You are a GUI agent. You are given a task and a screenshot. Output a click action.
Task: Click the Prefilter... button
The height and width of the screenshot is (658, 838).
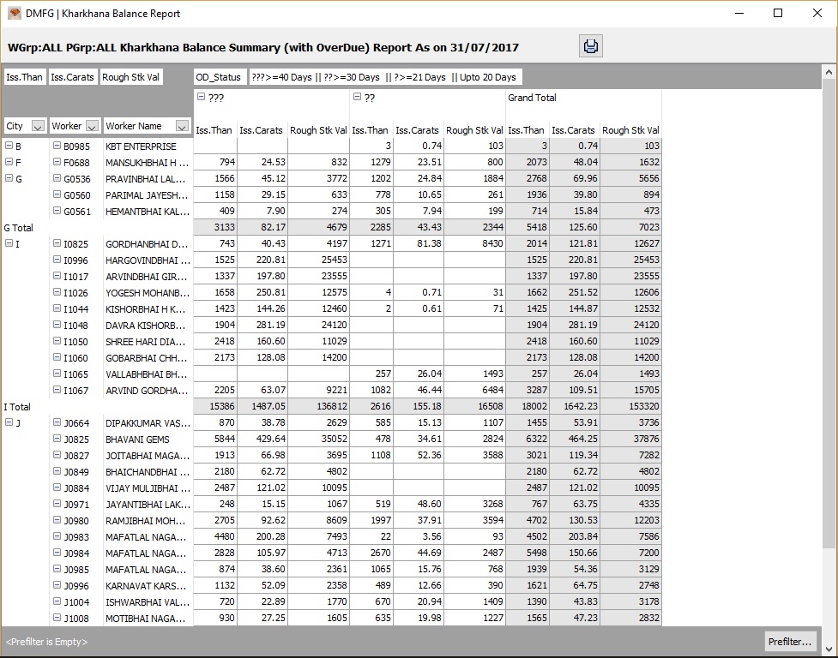tap(790, 642)
